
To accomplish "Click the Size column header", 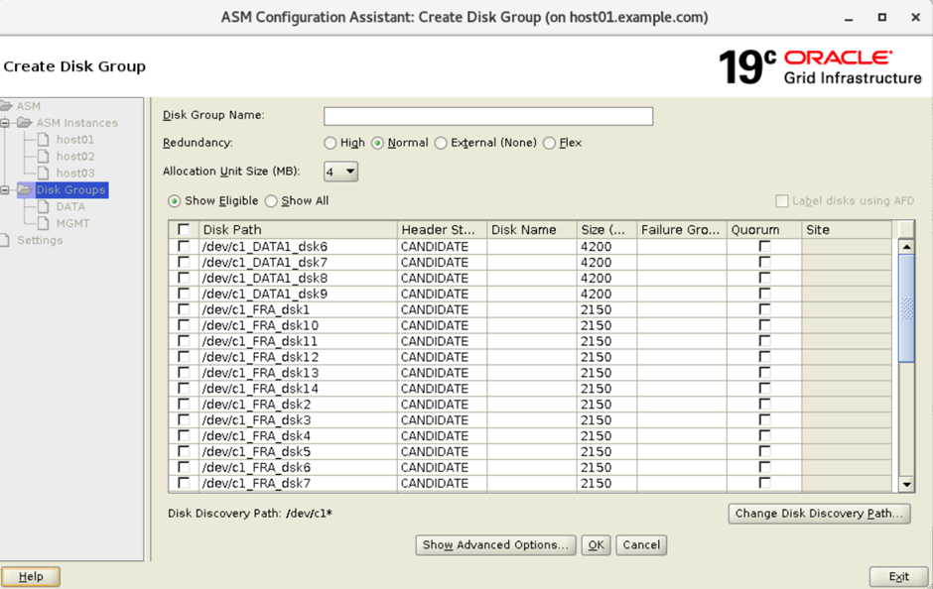I will (x=606, y=229).
